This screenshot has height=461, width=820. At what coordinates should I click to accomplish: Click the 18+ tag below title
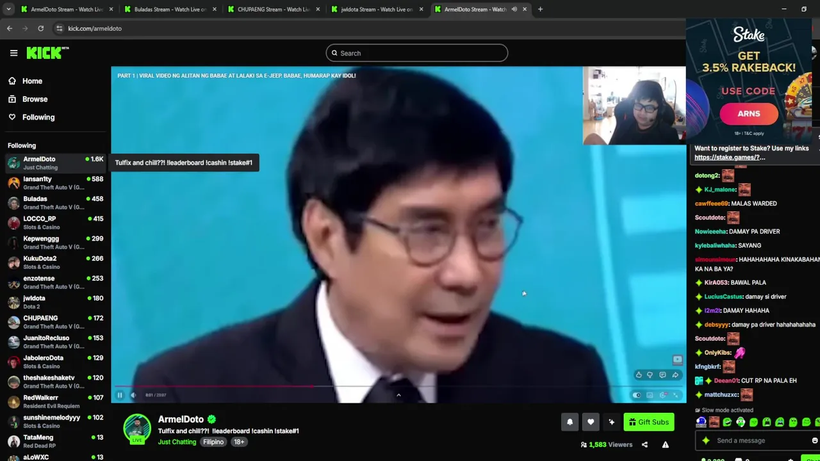point(239,442)
